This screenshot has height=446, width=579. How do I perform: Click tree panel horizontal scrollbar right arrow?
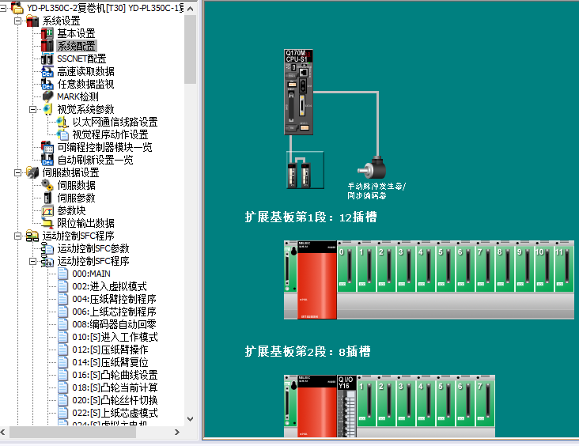pyautogui.click(x=179, y=432)
